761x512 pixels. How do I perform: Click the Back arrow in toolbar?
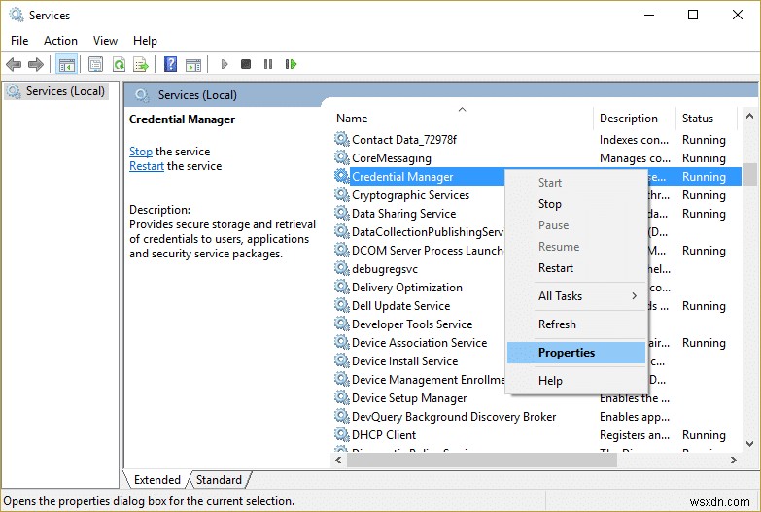click(14, 64)
